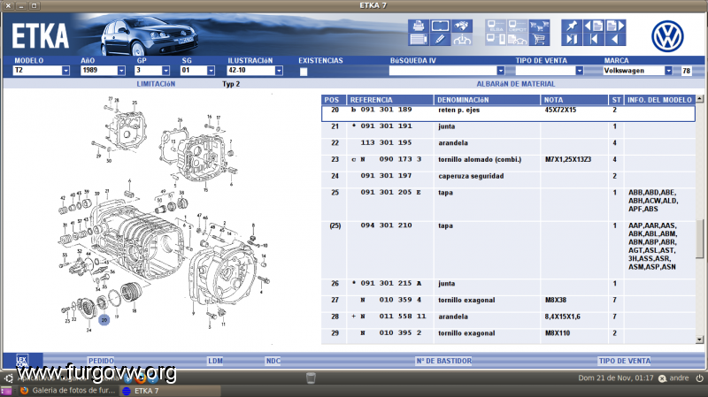Open the SG dropdown showing 01
Screen dimensions: 708x397
click(x=211, y=71)
